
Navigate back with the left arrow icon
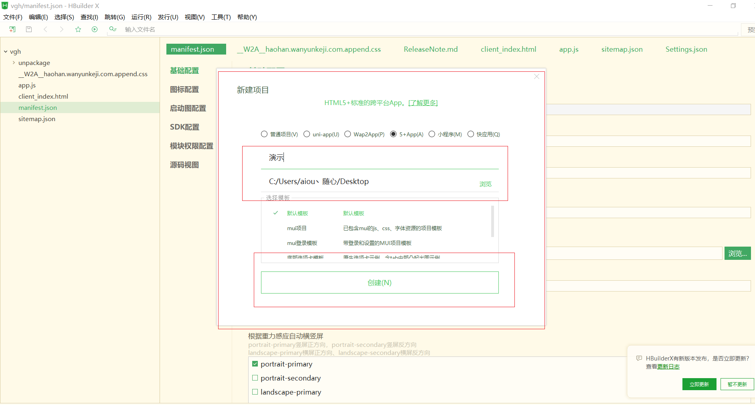[x=45, y=29]
